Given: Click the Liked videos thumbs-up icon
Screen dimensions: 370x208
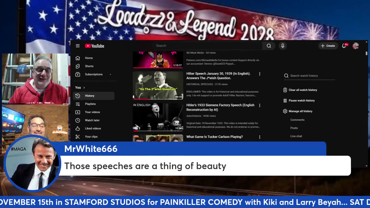Looking at the screenshot, I should [x=77, y=128].
